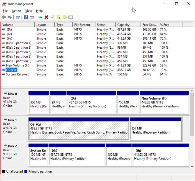
Task: Click the yellow folder with magnifier icon
Action: point(65,17)
